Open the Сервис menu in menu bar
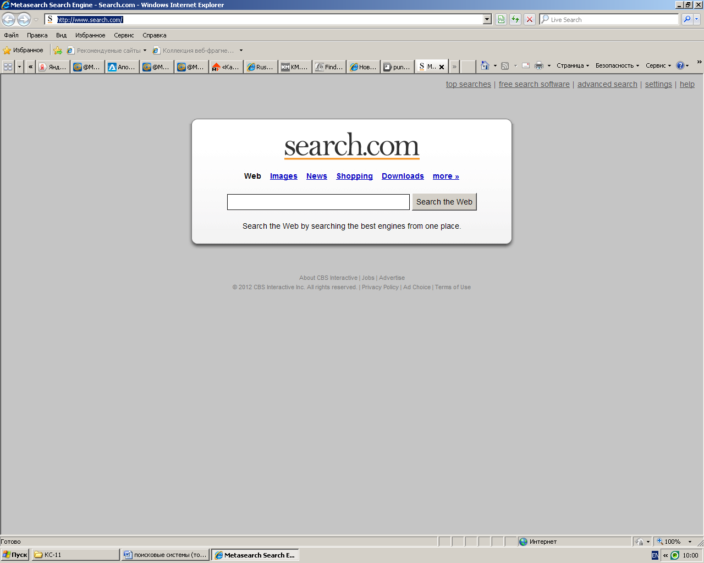704x563 pixels. (124, 35)
